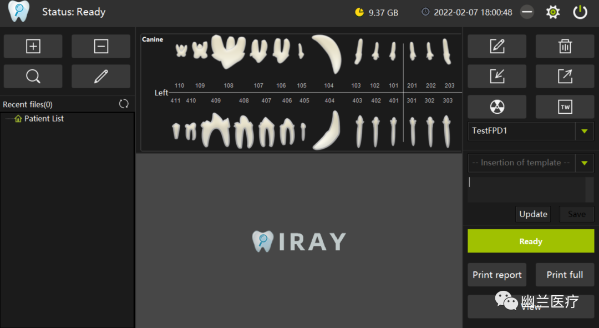Select lower molar tooth 409
Image resolution: width=599 pixels, height=328 pixels.
point(216,130)
